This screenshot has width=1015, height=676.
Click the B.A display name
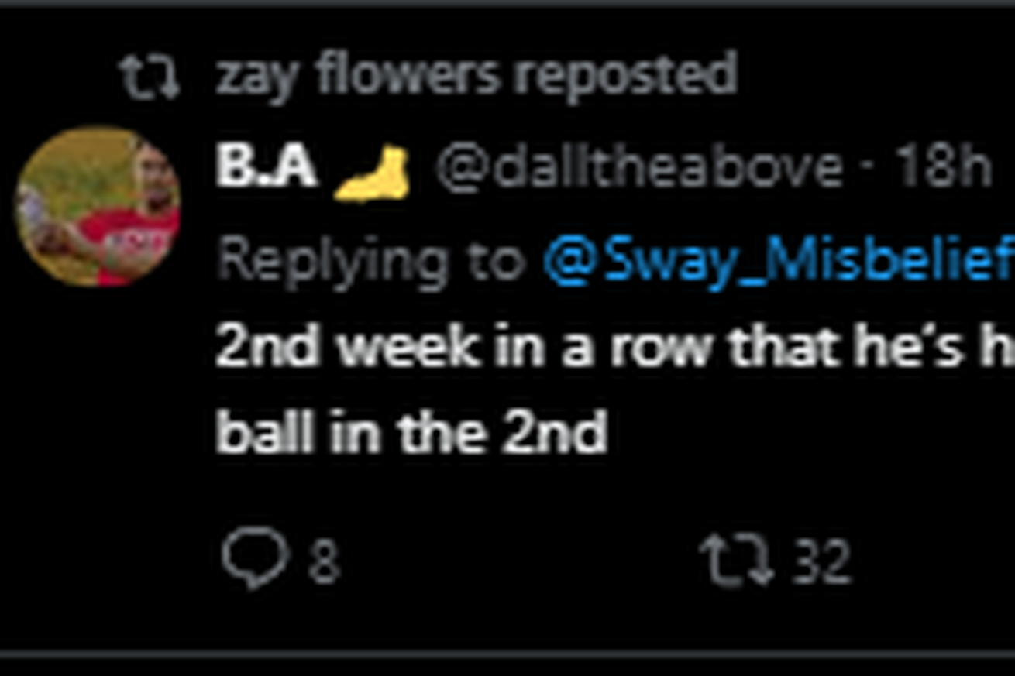pos(266,167)
